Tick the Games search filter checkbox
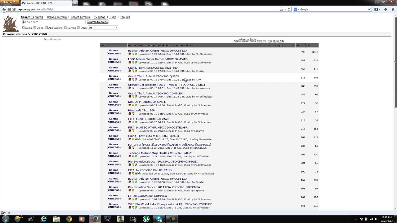This screenshot has width=397, height=223. (65, 28)
